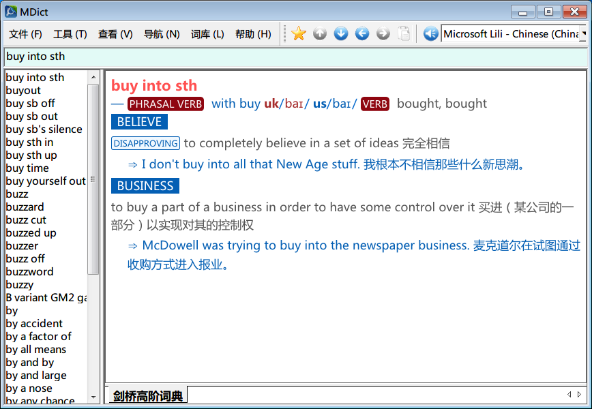Click the BUSINESS sense heading
The width and height of the screenshot is (592, 409).
click(x=145, y=186)
